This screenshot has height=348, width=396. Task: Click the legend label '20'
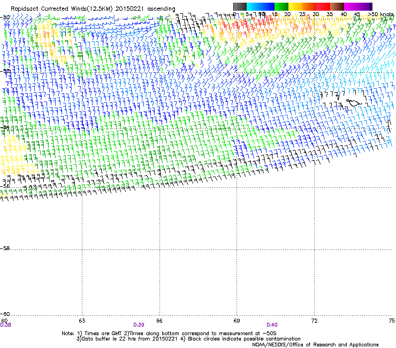pos(288,14)
